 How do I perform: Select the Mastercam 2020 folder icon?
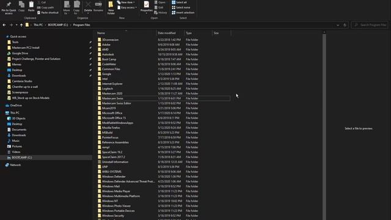(x=99, y=94)
